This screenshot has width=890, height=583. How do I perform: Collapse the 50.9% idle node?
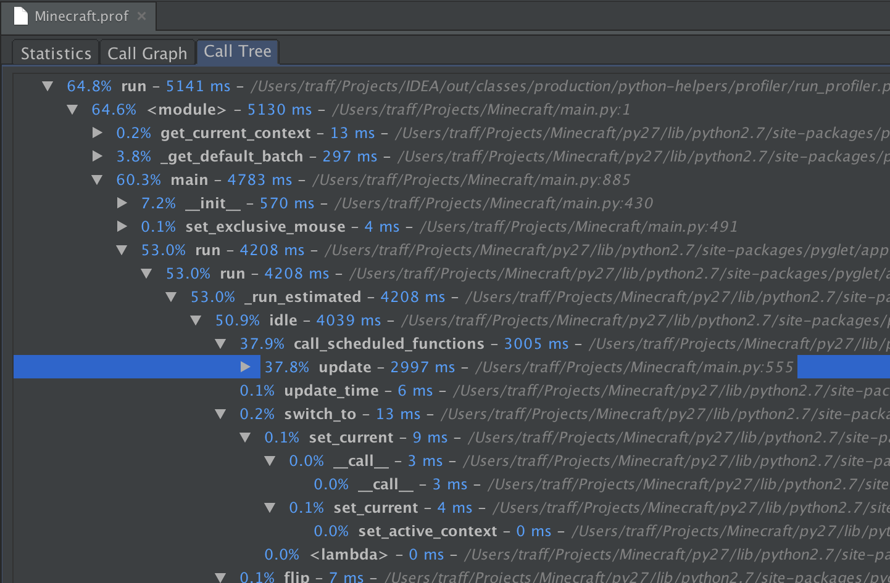[x=196, y=320]
